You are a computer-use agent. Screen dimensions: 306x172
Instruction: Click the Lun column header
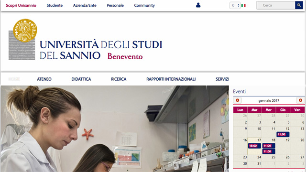point(240,110)
